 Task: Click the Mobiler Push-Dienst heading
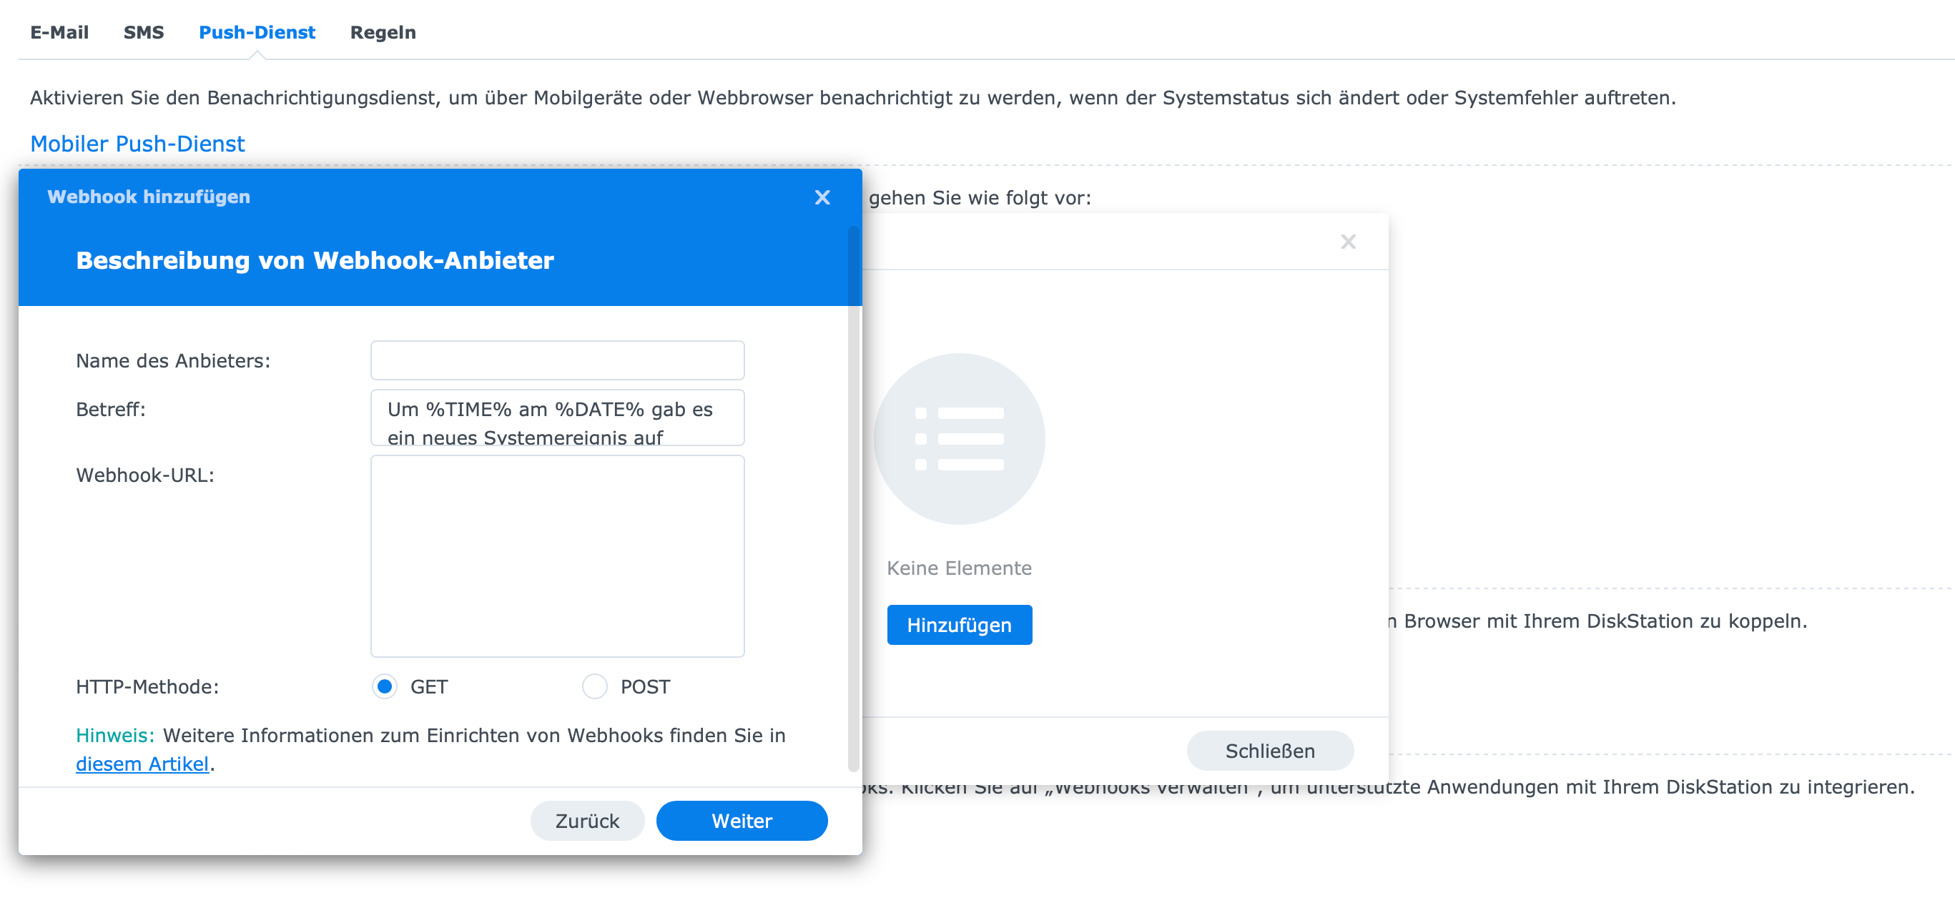click(x=137, y=144)
